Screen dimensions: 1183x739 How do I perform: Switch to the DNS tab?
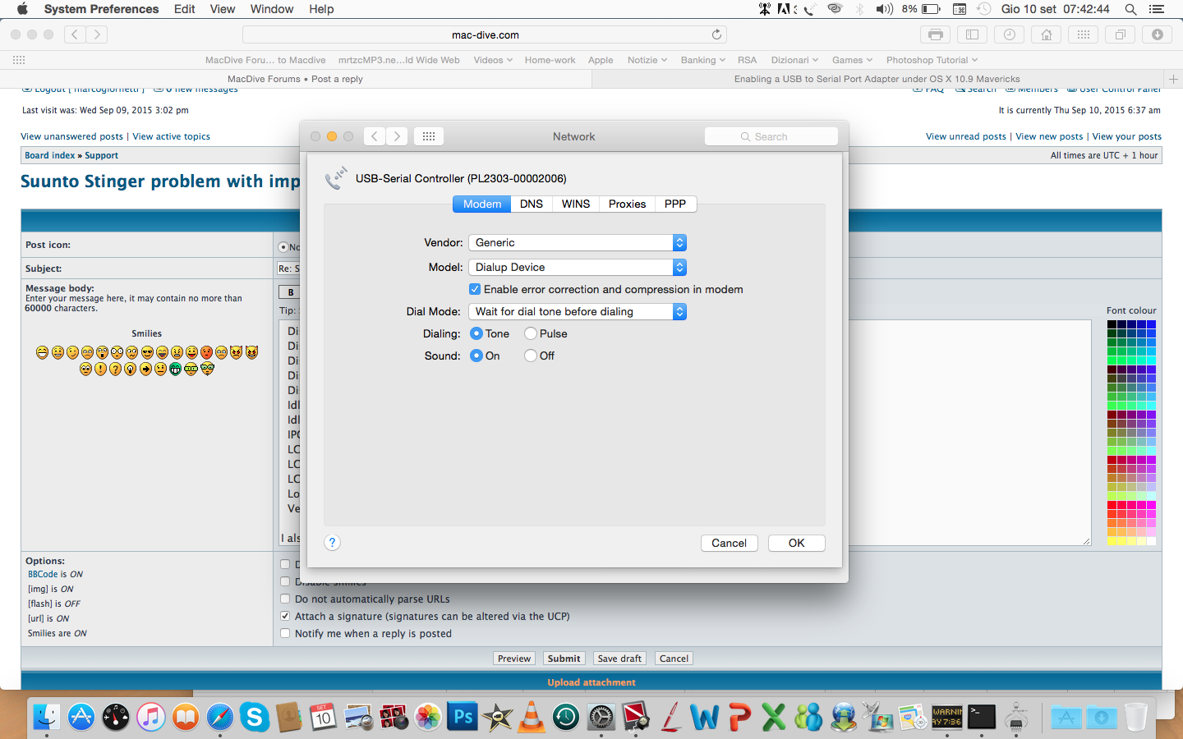pos(532,204)
